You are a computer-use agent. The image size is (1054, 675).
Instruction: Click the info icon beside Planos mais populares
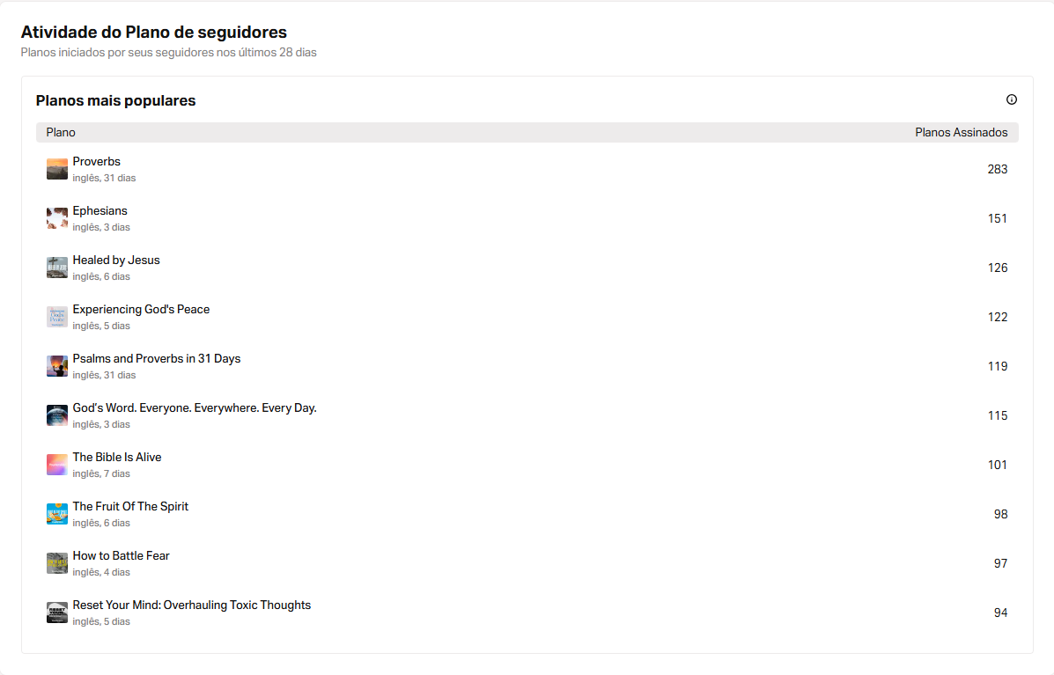coord(1011,99)
